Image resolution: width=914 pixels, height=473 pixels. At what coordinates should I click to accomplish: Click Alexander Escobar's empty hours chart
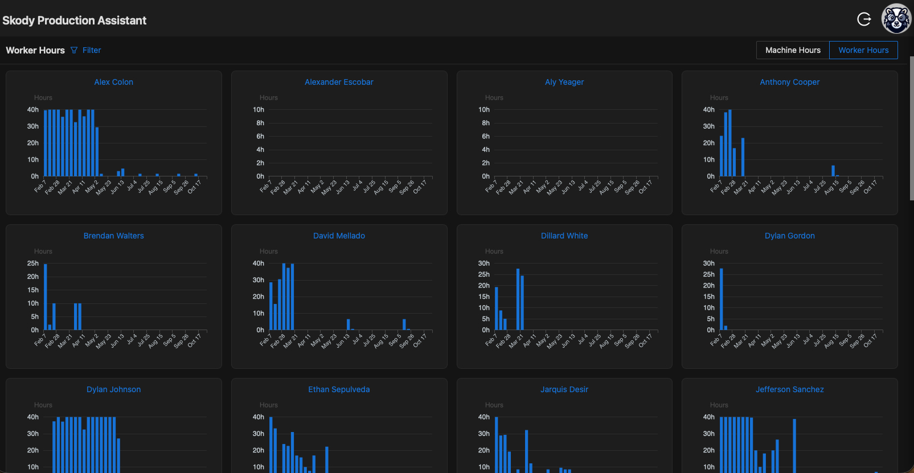342,145
